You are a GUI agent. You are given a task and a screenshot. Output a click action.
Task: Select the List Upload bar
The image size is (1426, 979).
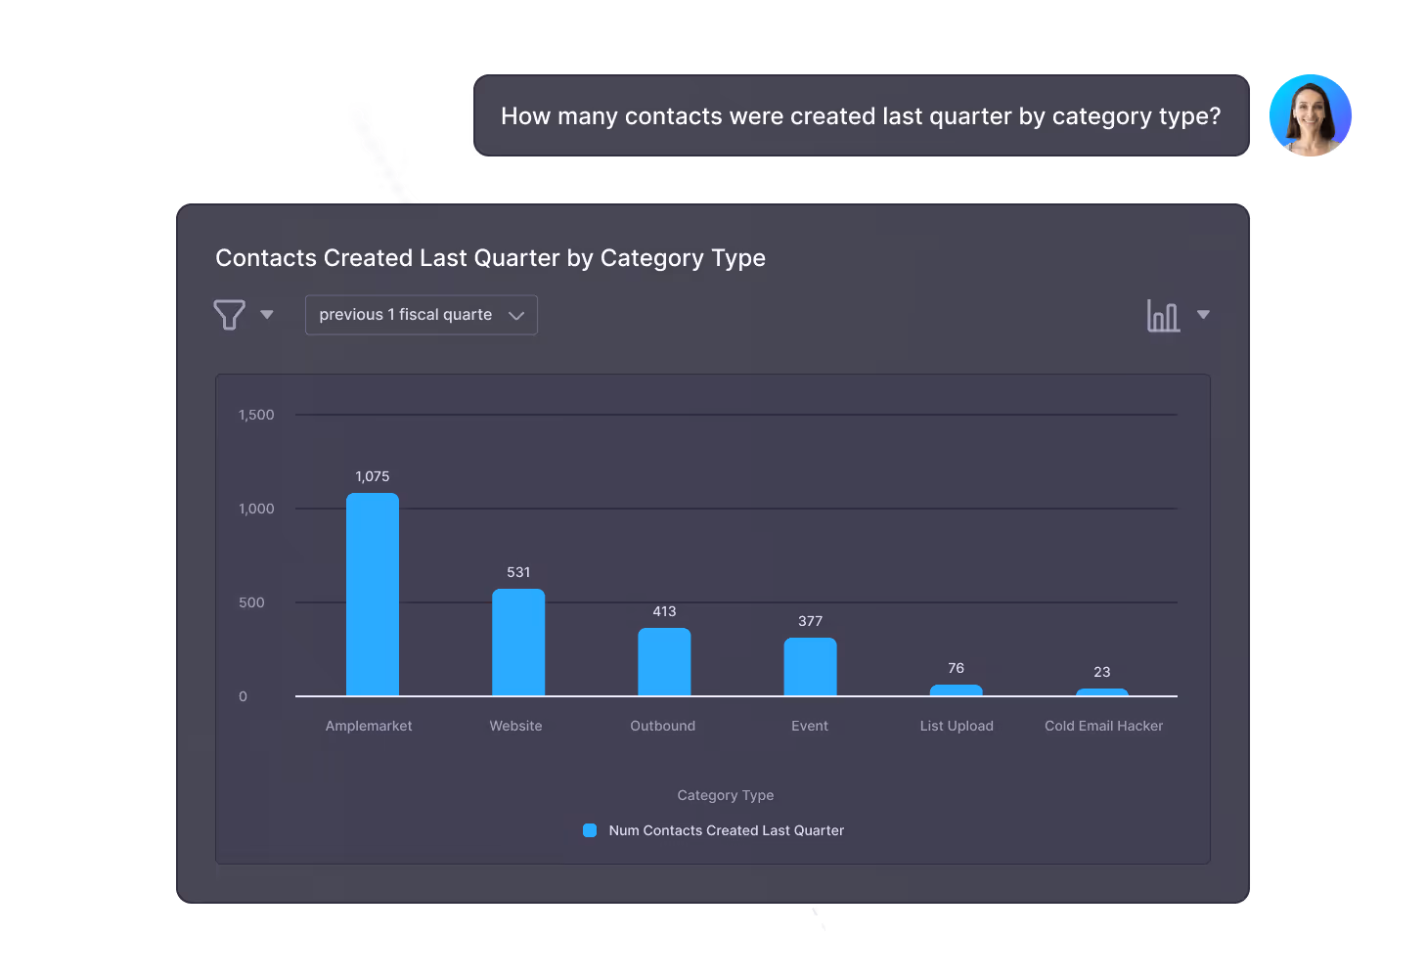(x=956, y=690)
